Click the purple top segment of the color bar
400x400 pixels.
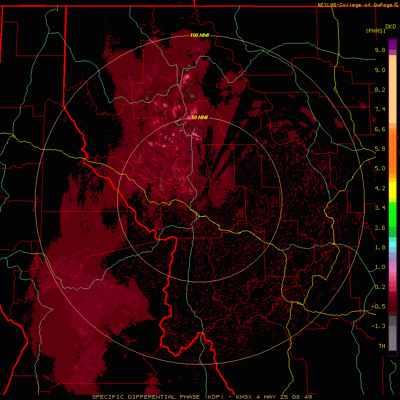(392, 44)
